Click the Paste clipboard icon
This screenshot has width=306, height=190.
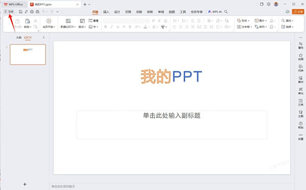[x=28, y=21]
